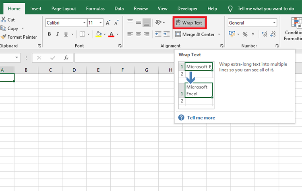Expand the accounting format arrow

[238, 35]
